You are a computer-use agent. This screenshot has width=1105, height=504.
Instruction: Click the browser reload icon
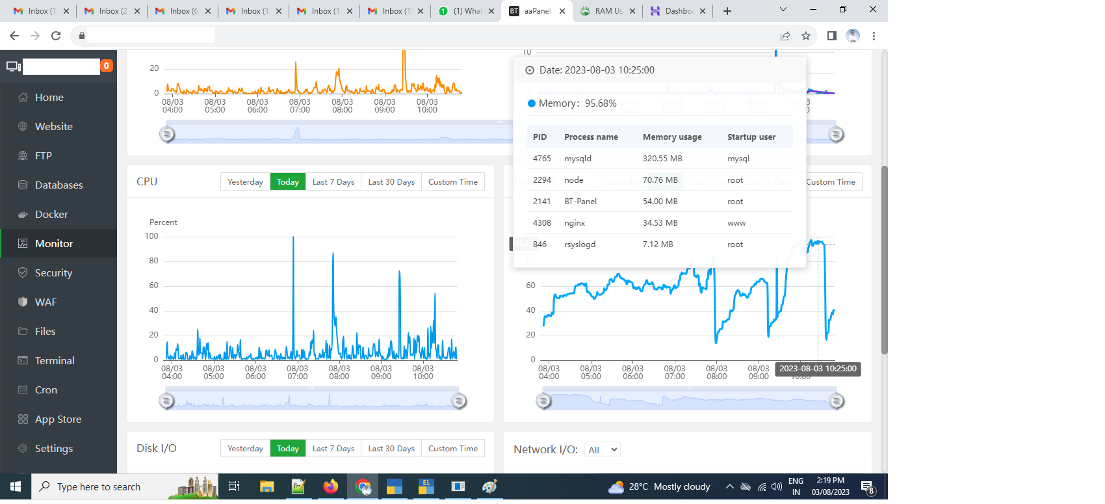[56, 36]
